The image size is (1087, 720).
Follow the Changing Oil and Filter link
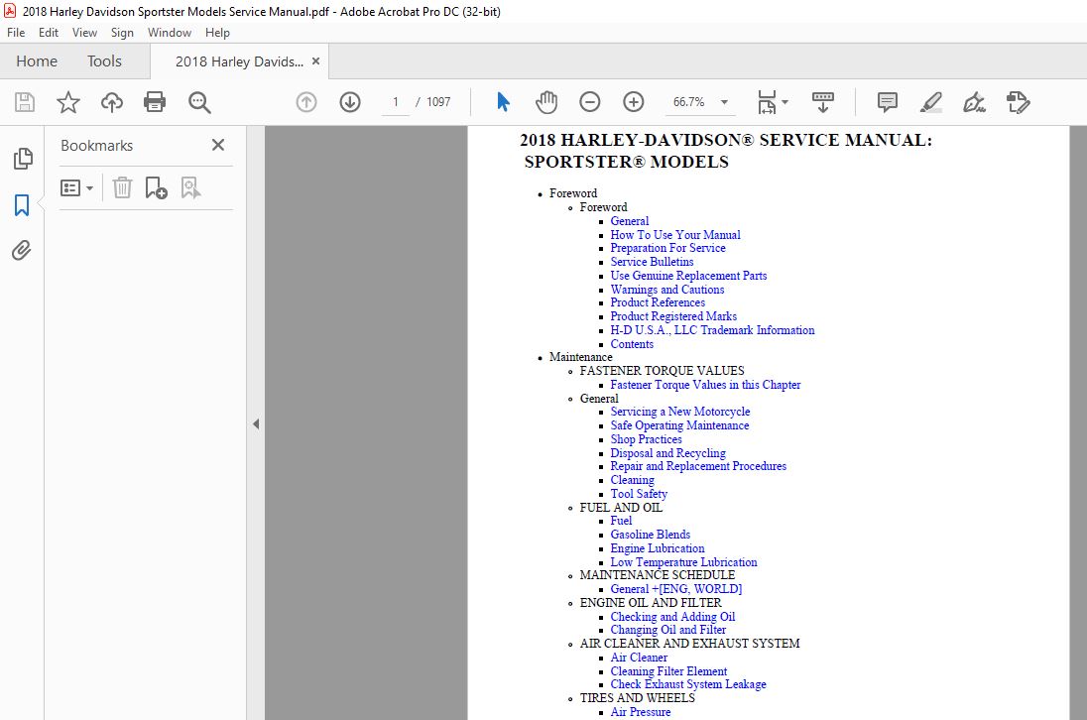tap(668, 630)
